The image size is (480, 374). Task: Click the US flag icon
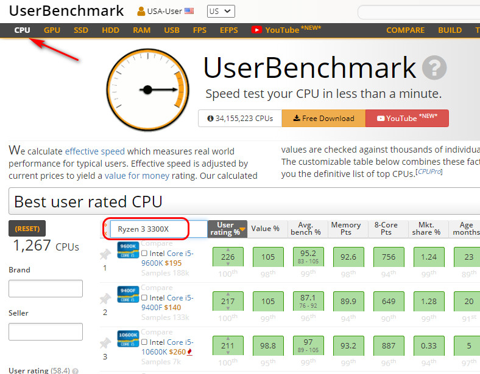[x=189, y=11]
